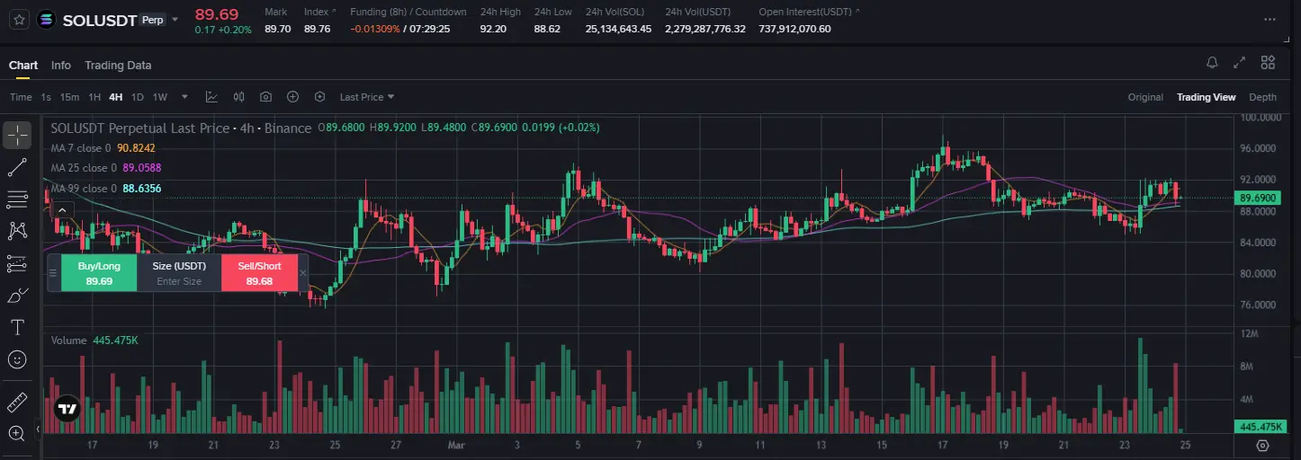Click the MA 25 close indicator label

pyautogui.click(x=84, y=168)
